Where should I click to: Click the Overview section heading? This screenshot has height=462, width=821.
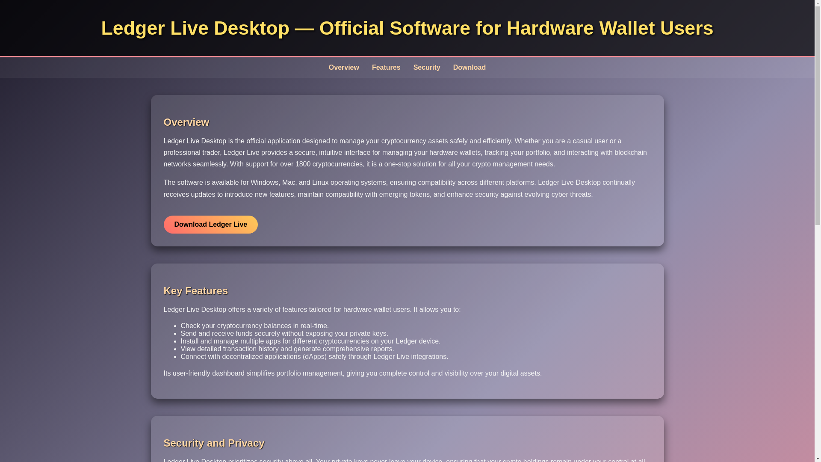click(186, 122)
